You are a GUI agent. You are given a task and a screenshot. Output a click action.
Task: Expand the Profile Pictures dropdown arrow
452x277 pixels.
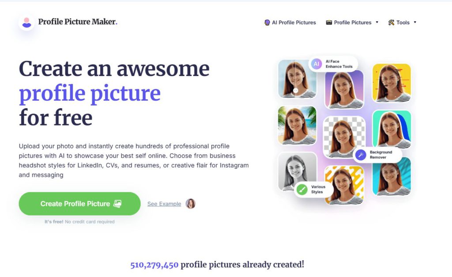tap(377, 22)
